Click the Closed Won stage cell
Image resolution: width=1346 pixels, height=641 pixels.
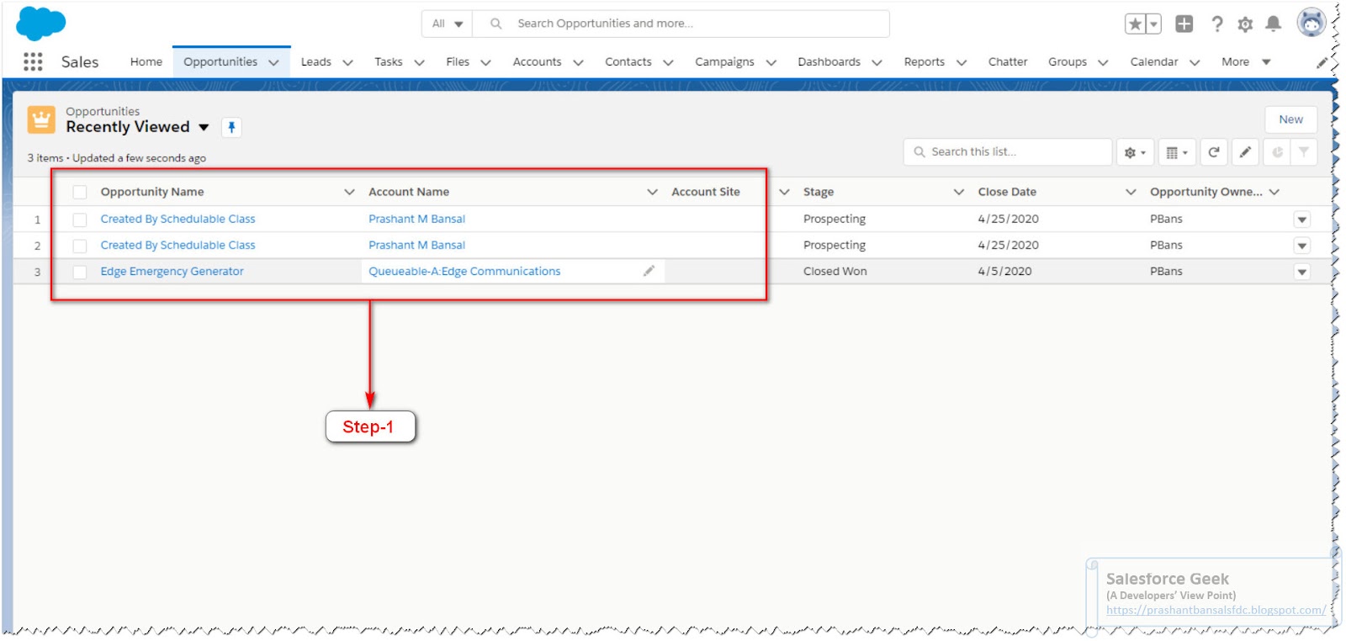click(835, 271)
